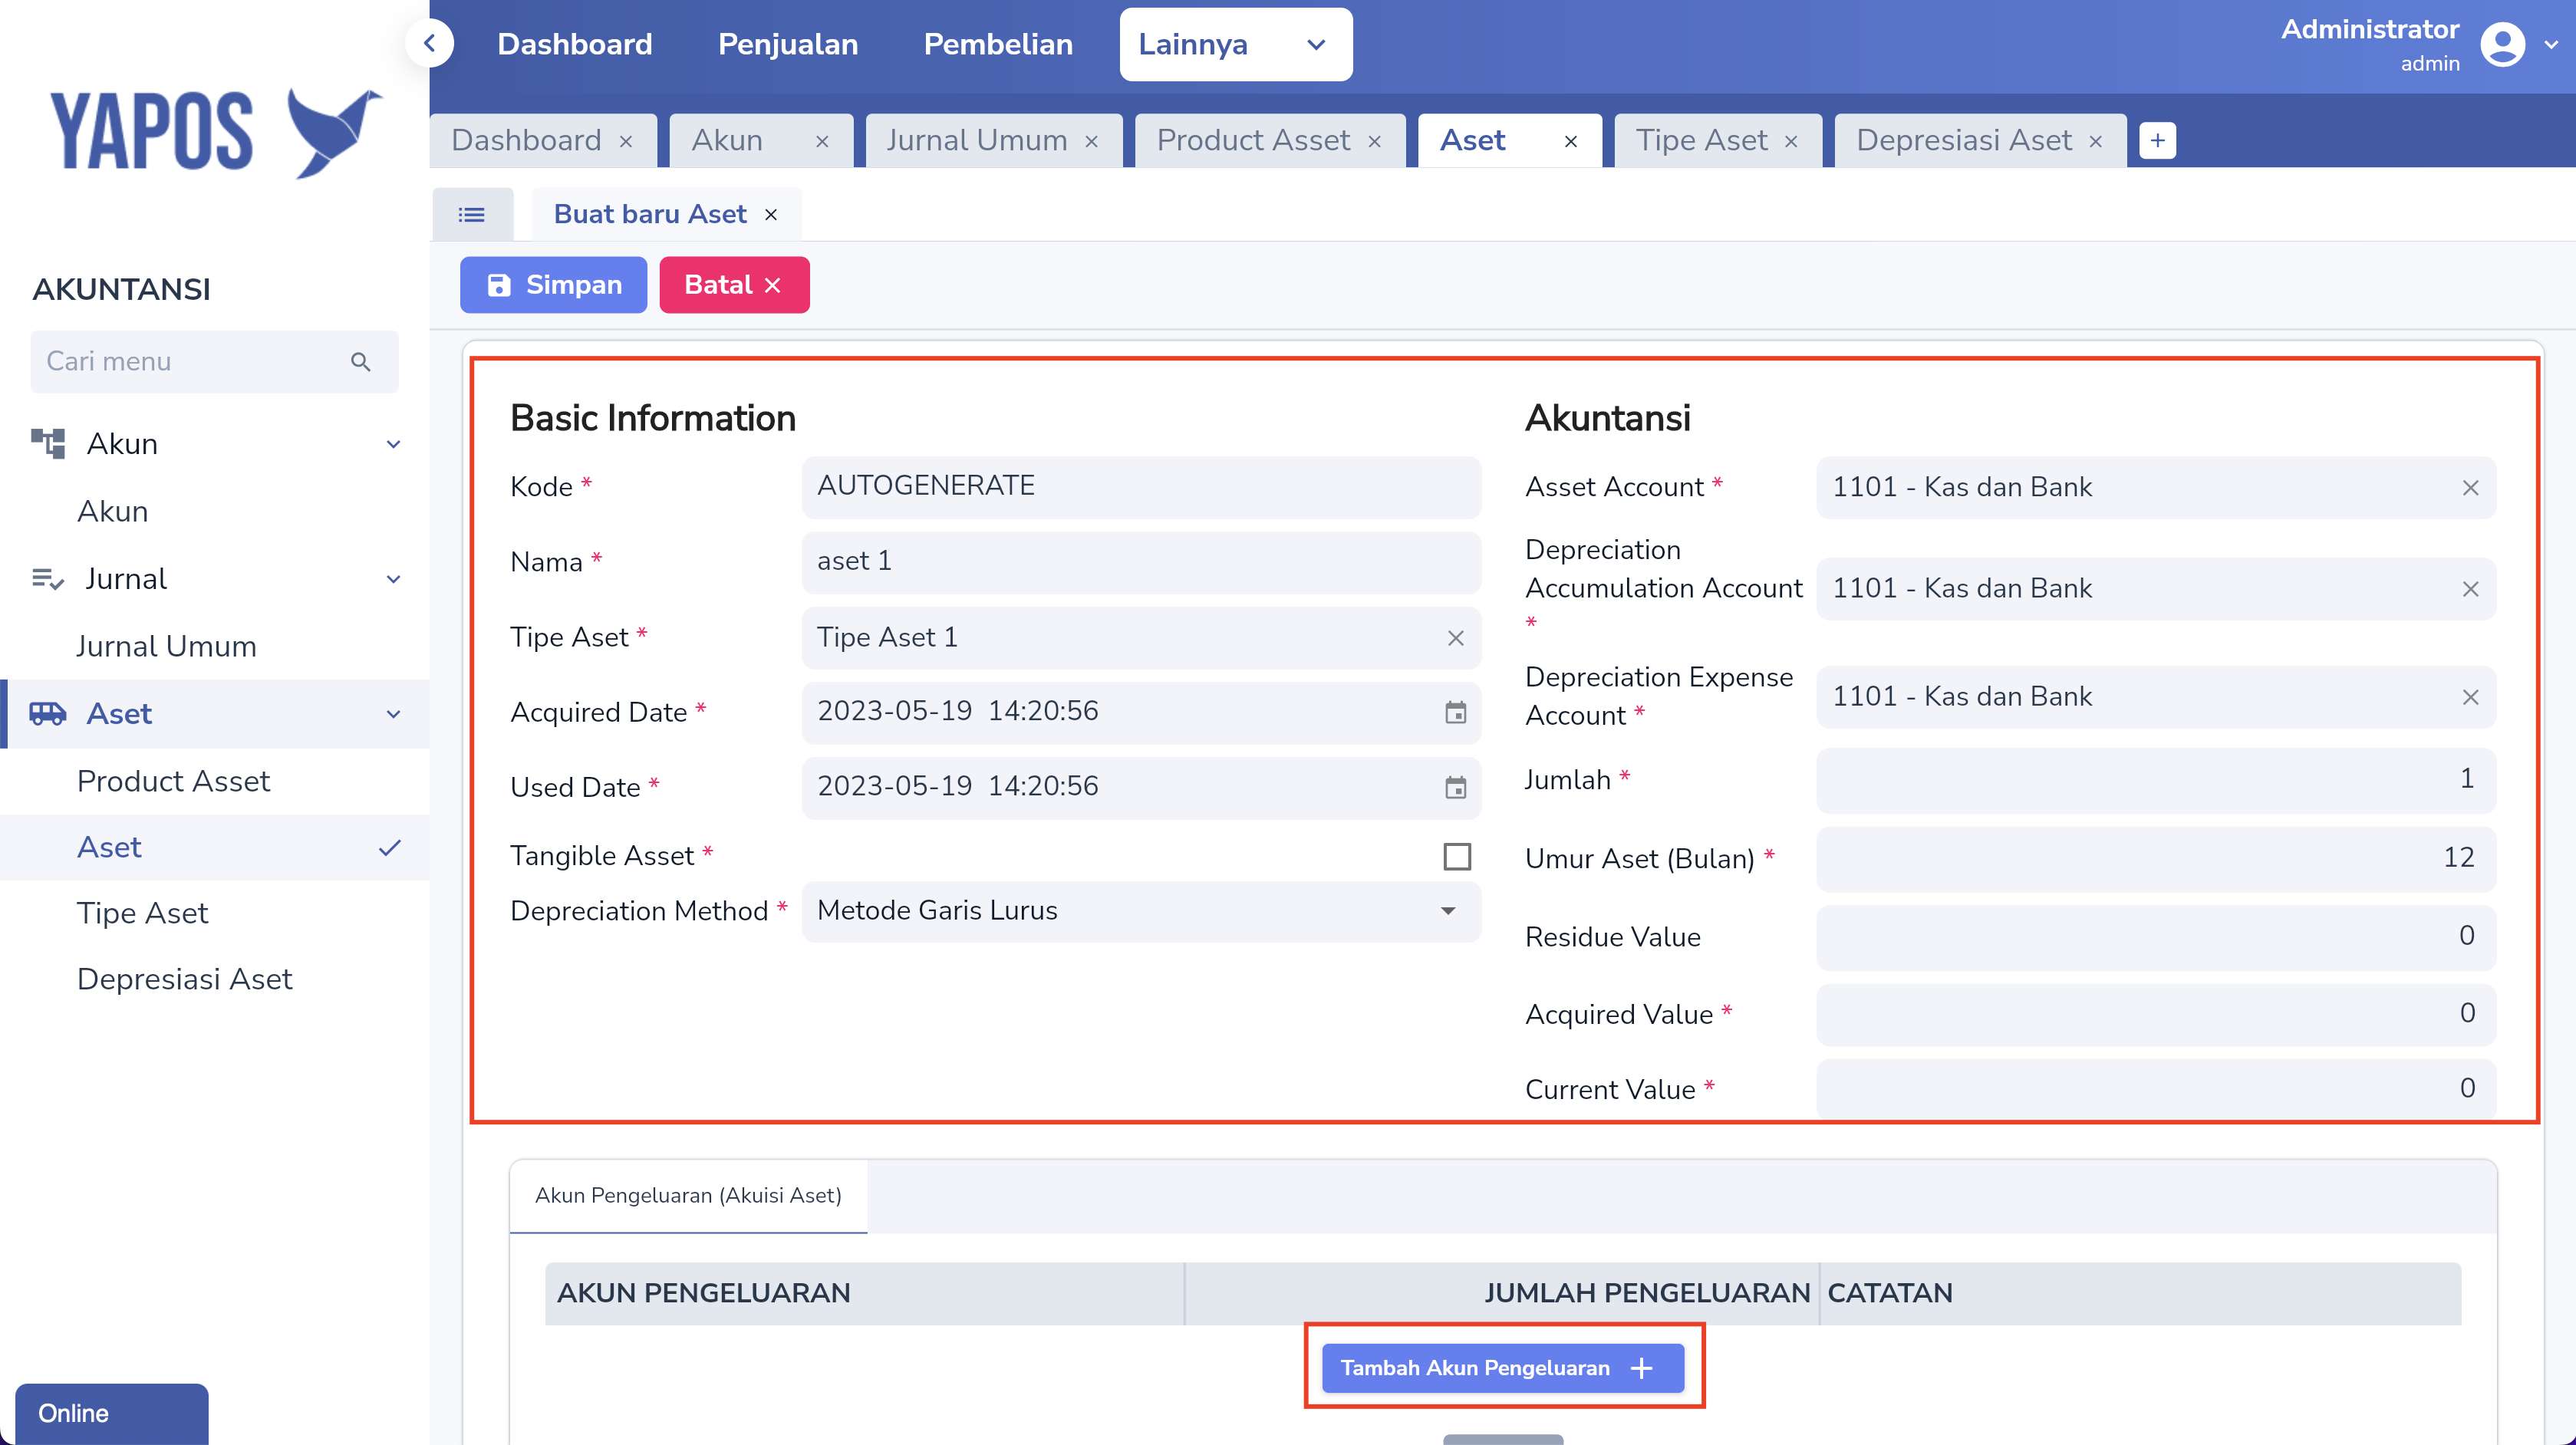Add new tab with the plus icon

[x=2157, y=141]
